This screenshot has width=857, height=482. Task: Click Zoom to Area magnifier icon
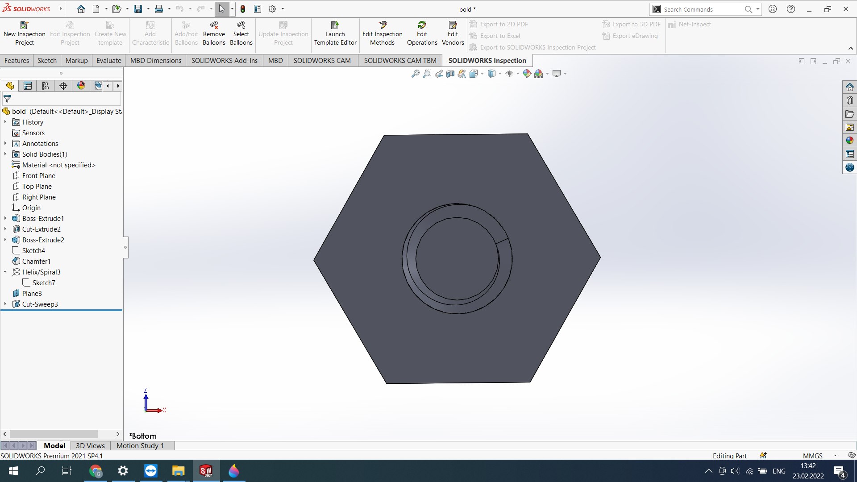[x=427, y=74]
